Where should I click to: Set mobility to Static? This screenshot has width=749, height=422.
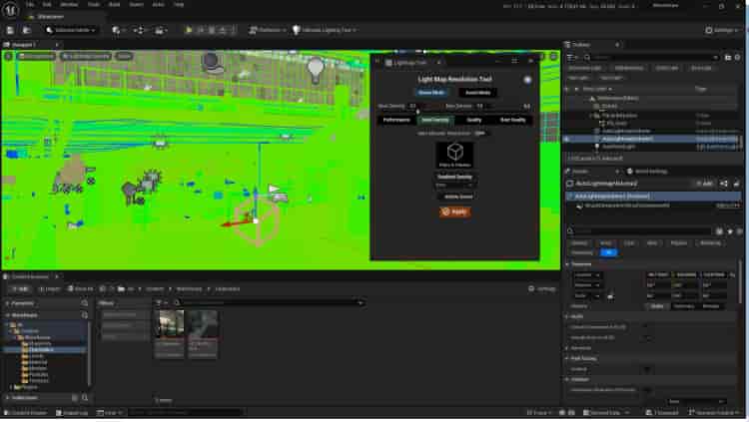(657, 306)
